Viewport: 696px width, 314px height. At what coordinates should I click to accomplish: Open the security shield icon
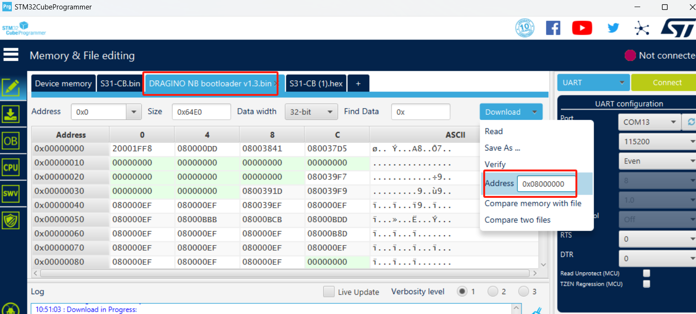click(x=11, y=220)
